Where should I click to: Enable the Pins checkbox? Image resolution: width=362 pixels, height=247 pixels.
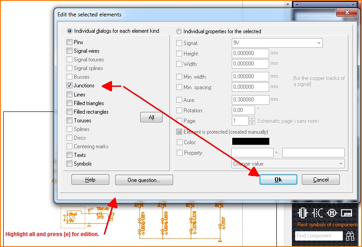click(70, 42)
